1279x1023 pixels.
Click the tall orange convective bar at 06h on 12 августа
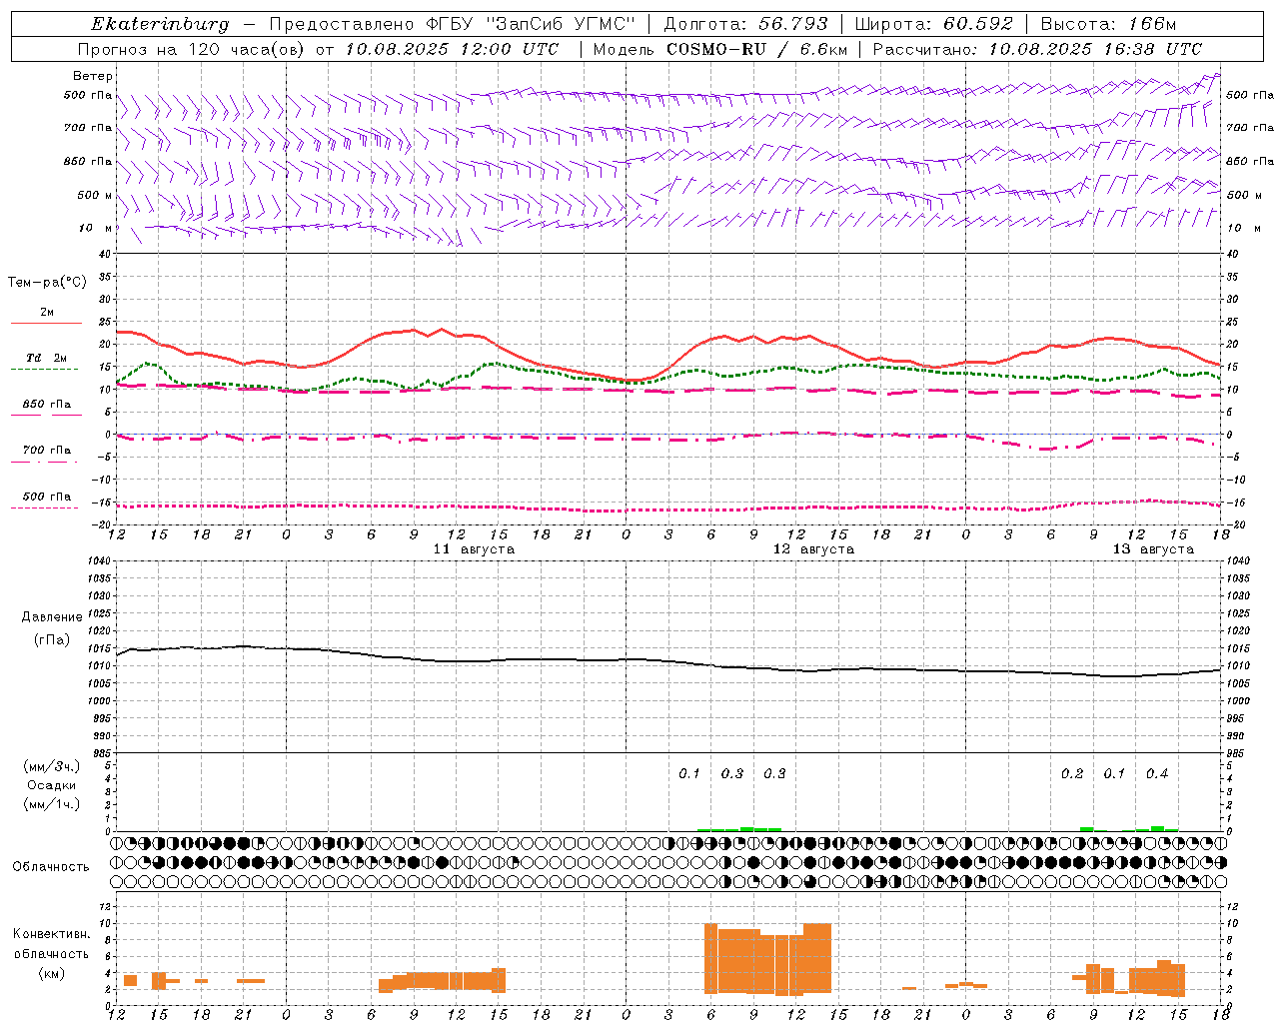[711, 958]
